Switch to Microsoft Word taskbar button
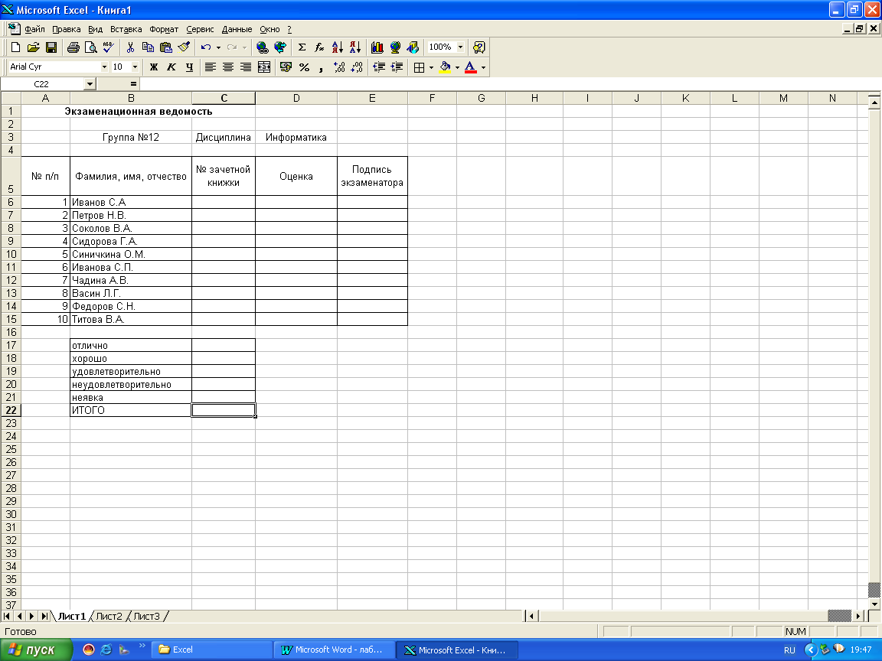 pos(334,650)
